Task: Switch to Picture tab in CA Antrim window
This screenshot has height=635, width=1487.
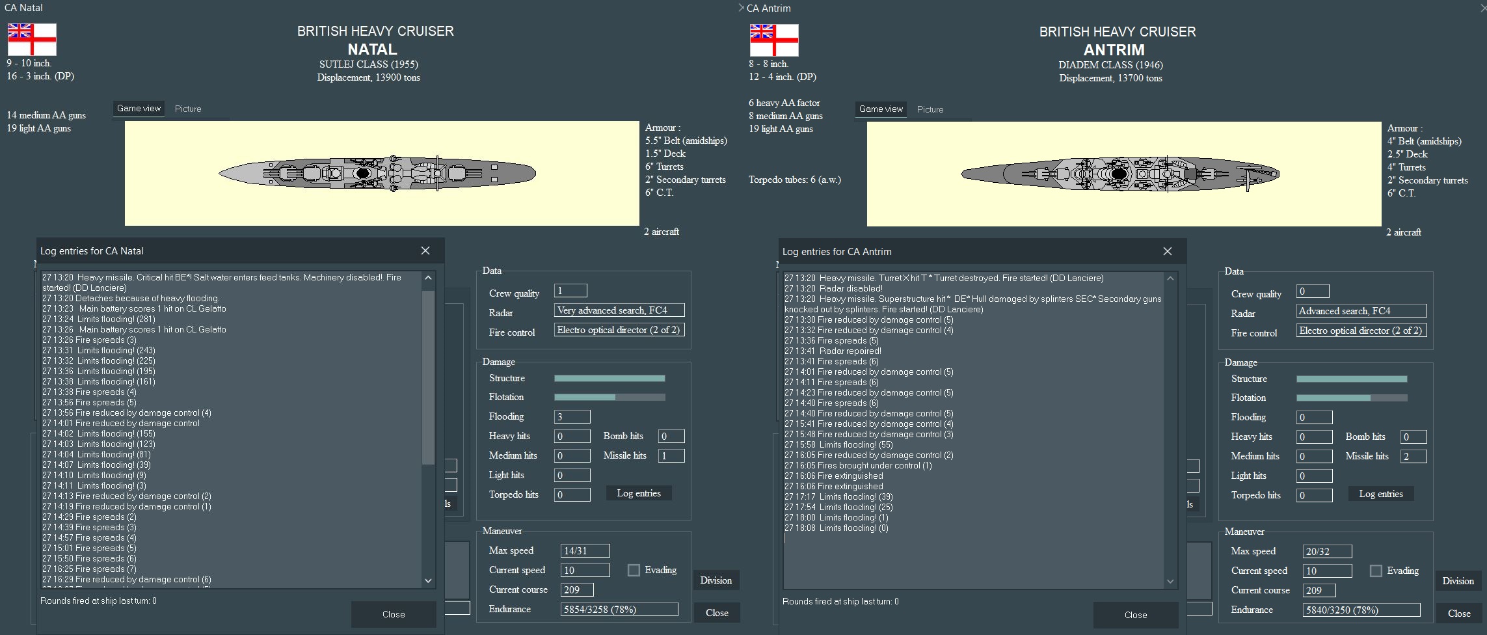Action: (x=930, y=109)
